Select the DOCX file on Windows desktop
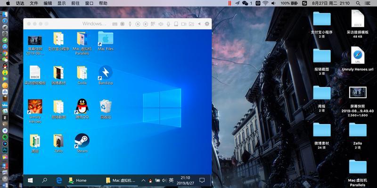The width and height of the screenshot is (377, 188). (x=35, y=75)
